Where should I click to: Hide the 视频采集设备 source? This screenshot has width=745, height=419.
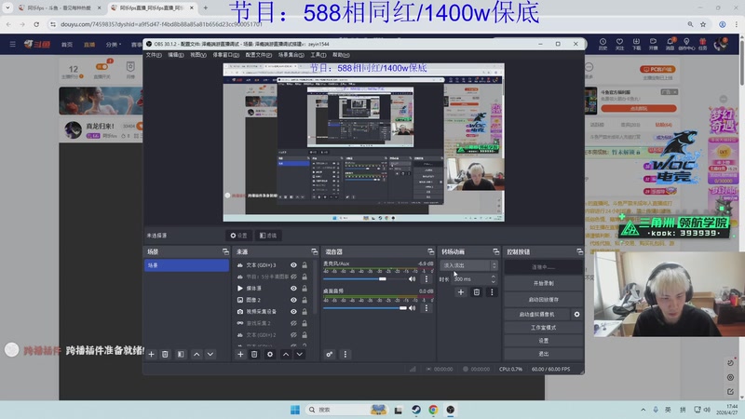[x=293, y=312]
